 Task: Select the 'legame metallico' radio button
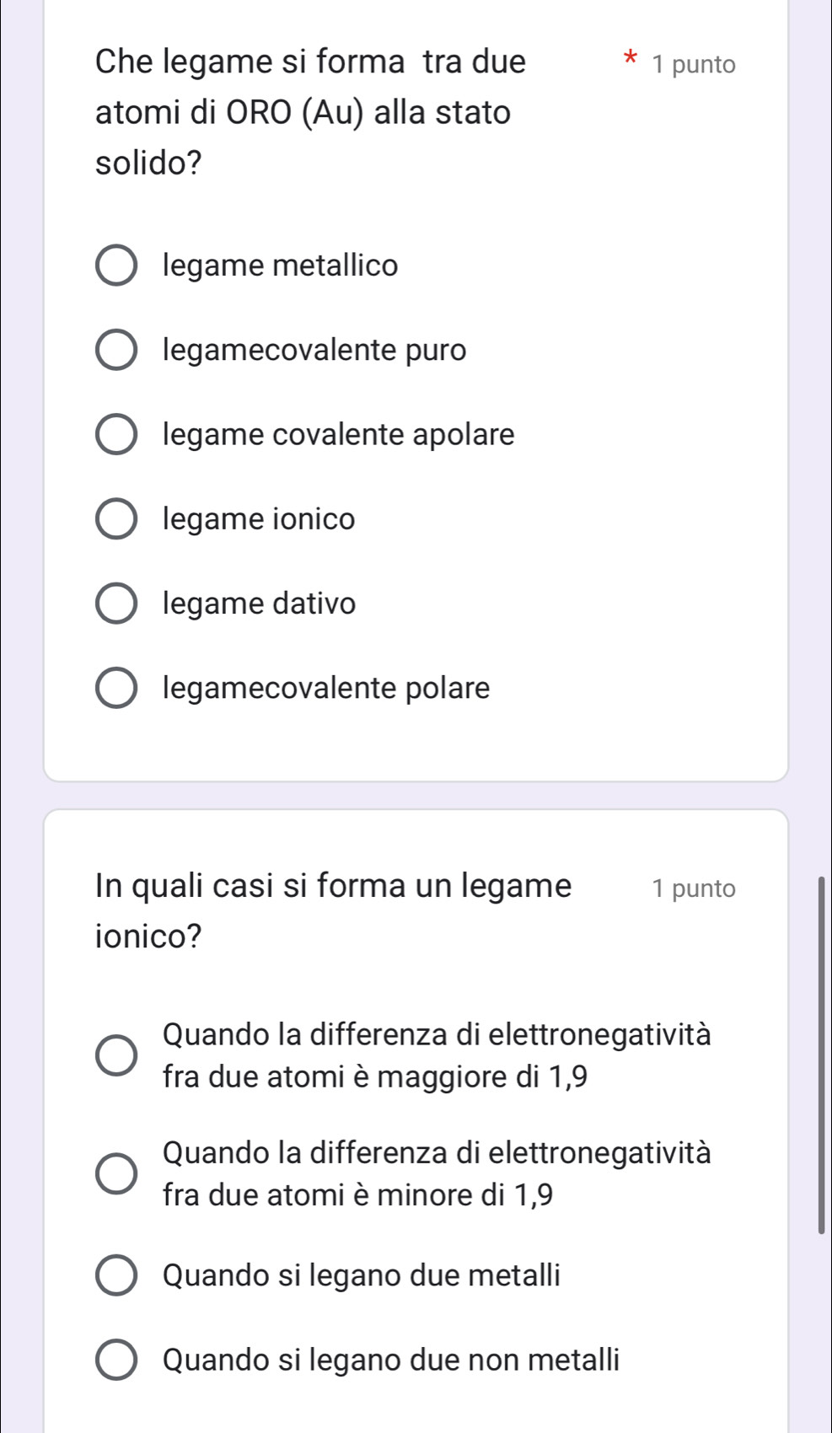pyautogui.click(x=116, y=266)
